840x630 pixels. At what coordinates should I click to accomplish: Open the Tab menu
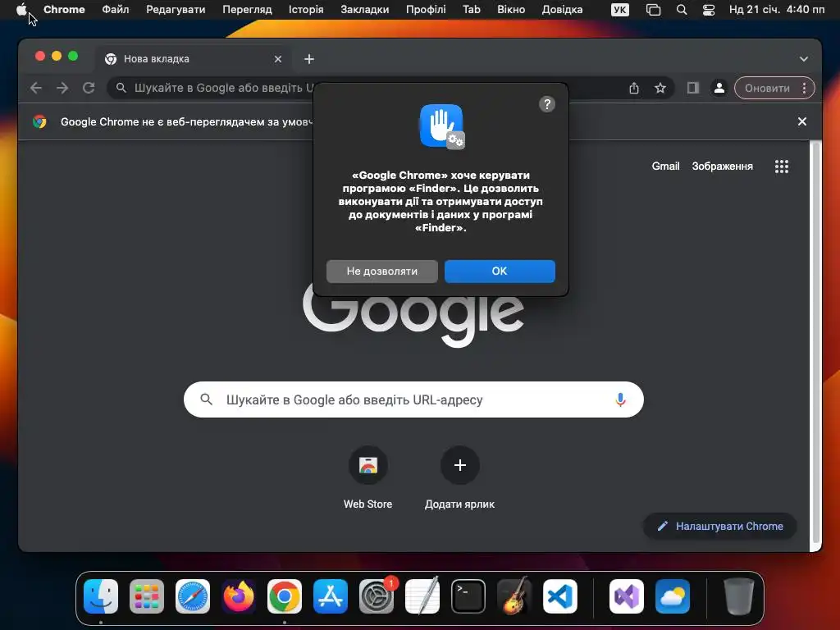pyautogui.click(x=472, y=10)
